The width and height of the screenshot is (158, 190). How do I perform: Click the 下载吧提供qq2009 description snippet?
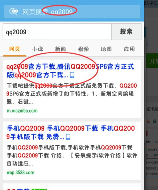click(x=72, y=94)
